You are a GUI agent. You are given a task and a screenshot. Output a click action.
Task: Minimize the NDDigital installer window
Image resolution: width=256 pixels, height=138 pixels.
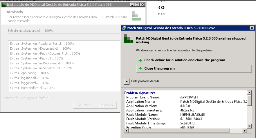click(x=133, y=5)
